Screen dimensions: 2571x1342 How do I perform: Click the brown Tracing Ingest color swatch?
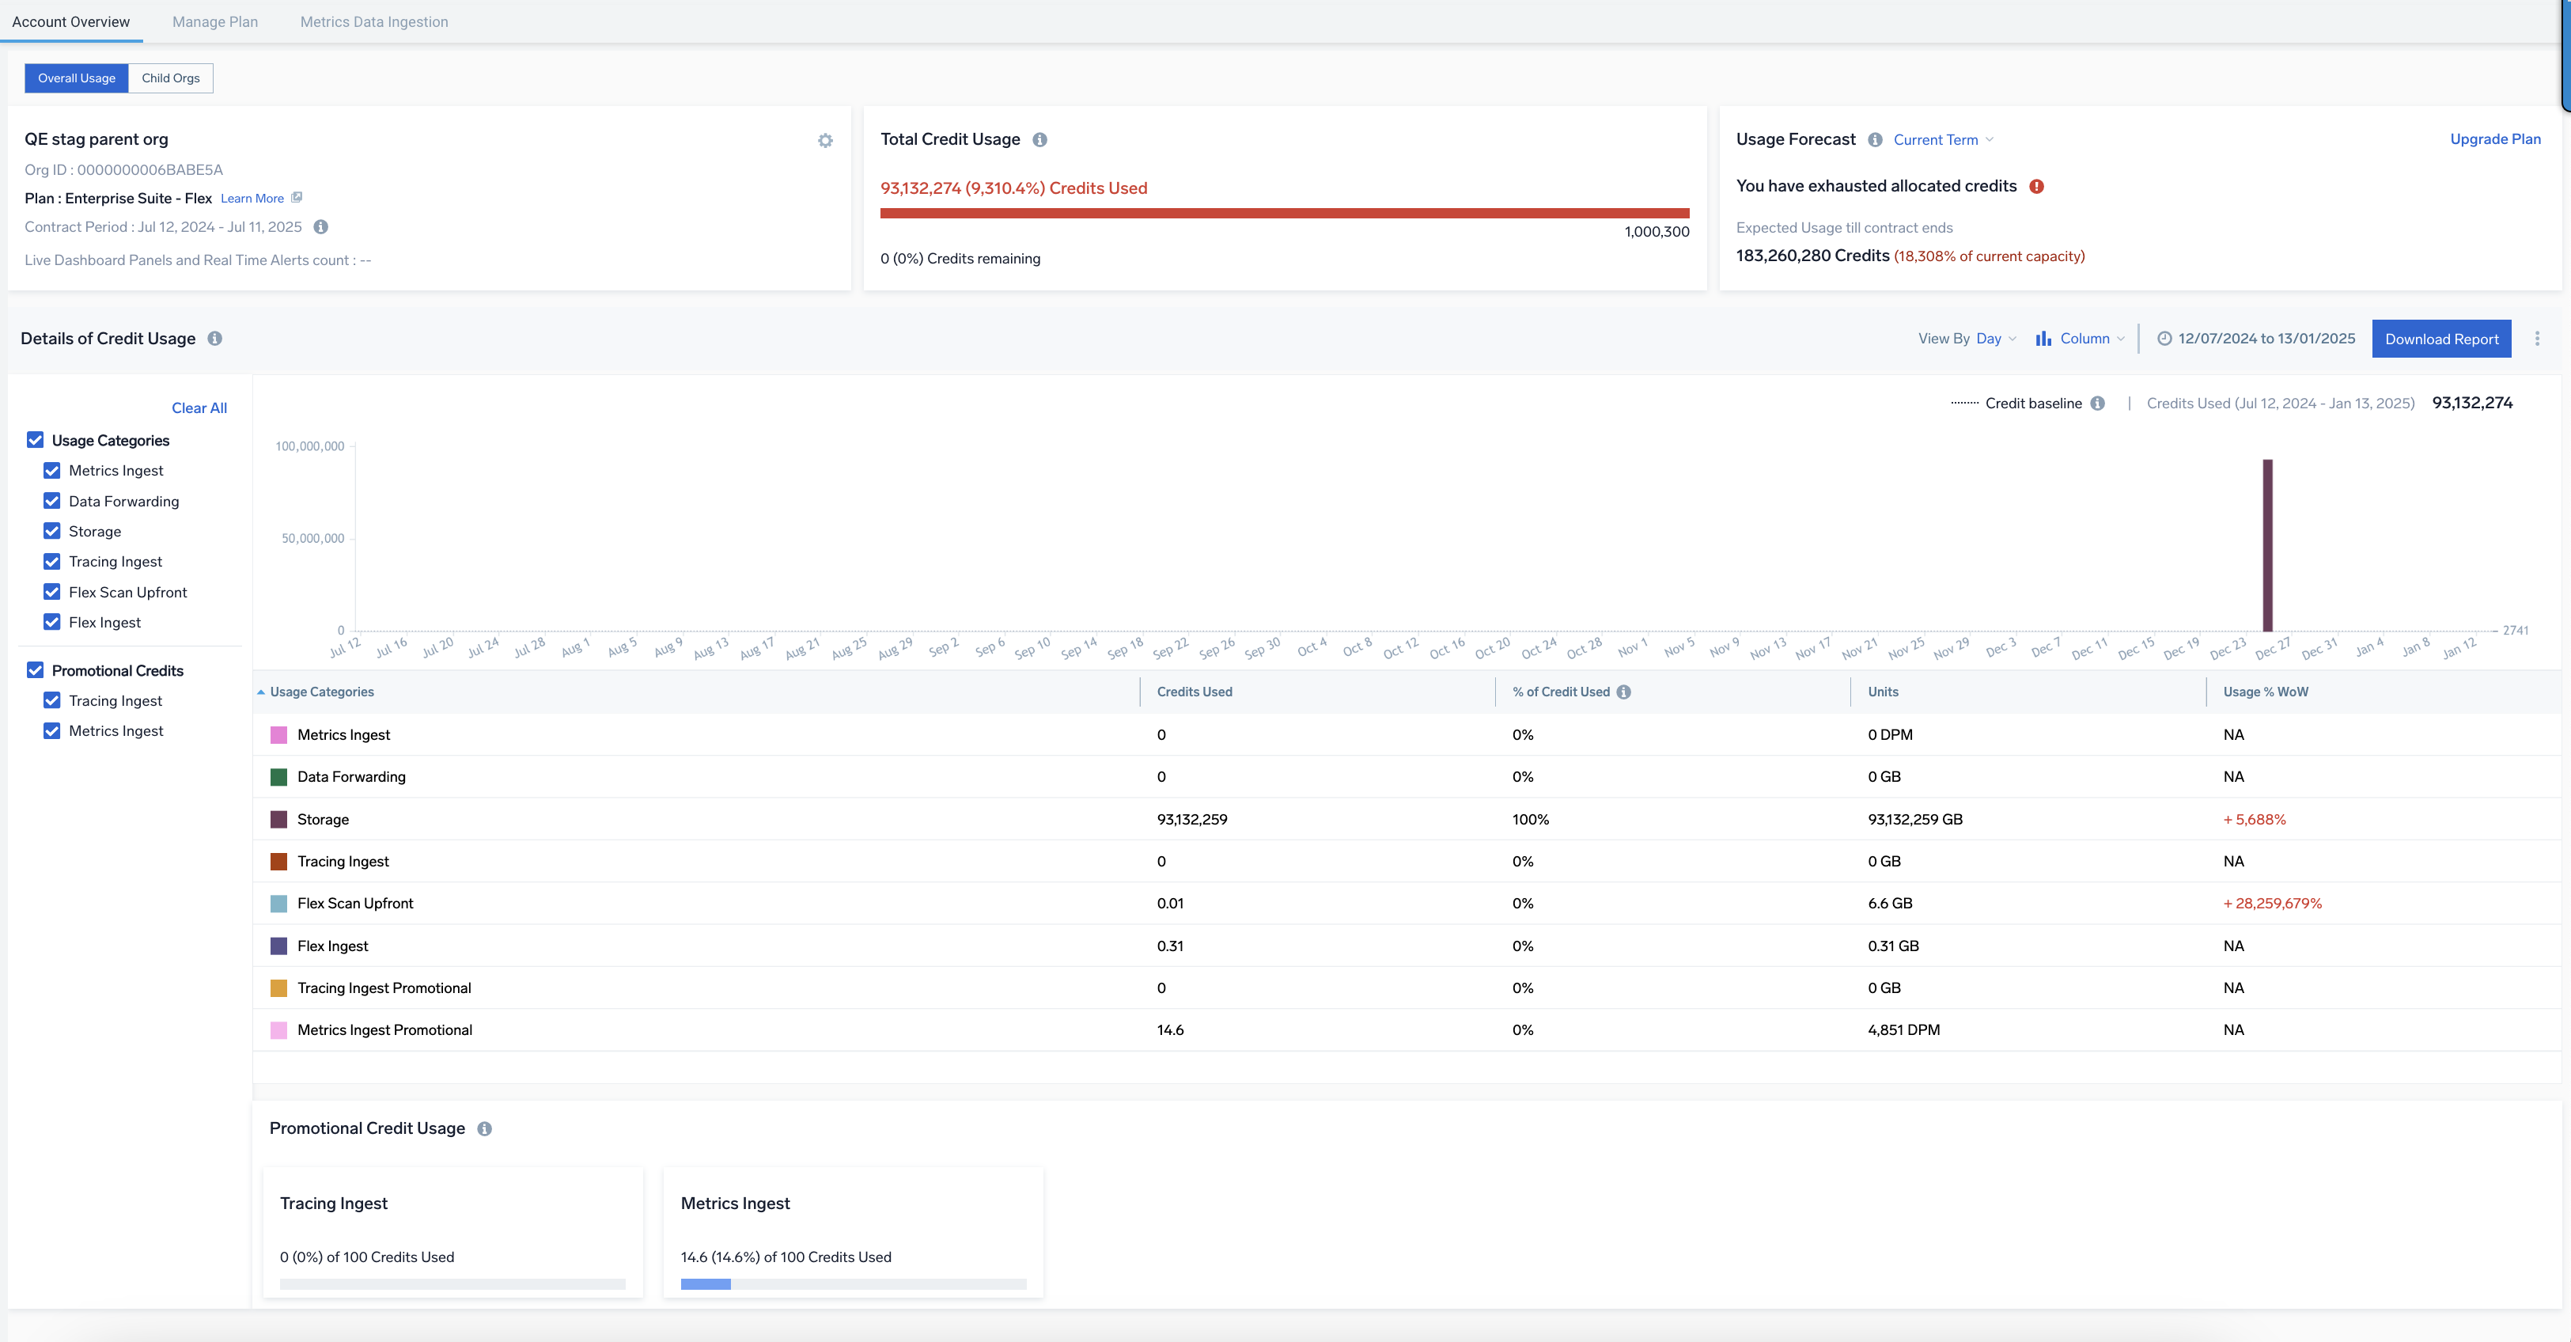(x=278, y=861)
